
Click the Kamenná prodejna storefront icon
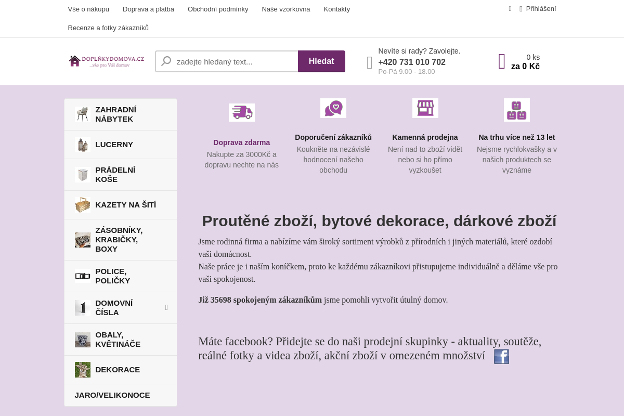(x=425, y=108)
